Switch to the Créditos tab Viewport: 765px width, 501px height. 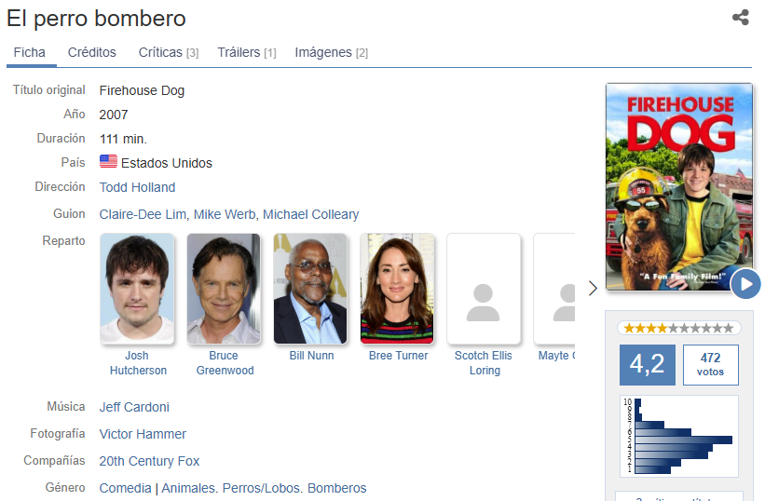point(91,52)
